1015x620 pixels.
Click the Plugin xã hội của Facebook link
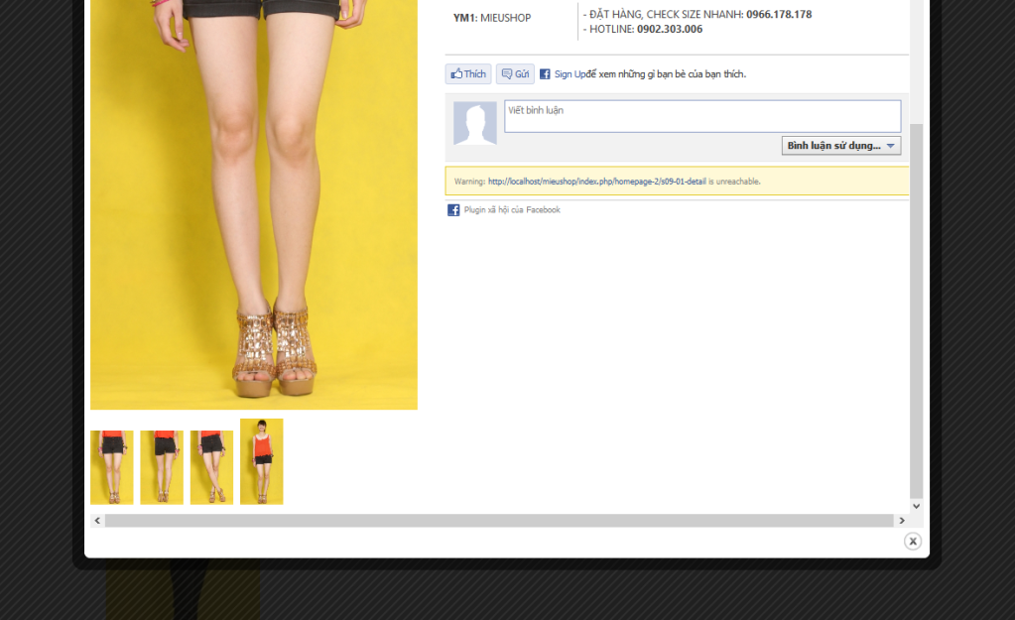[512, 209]
